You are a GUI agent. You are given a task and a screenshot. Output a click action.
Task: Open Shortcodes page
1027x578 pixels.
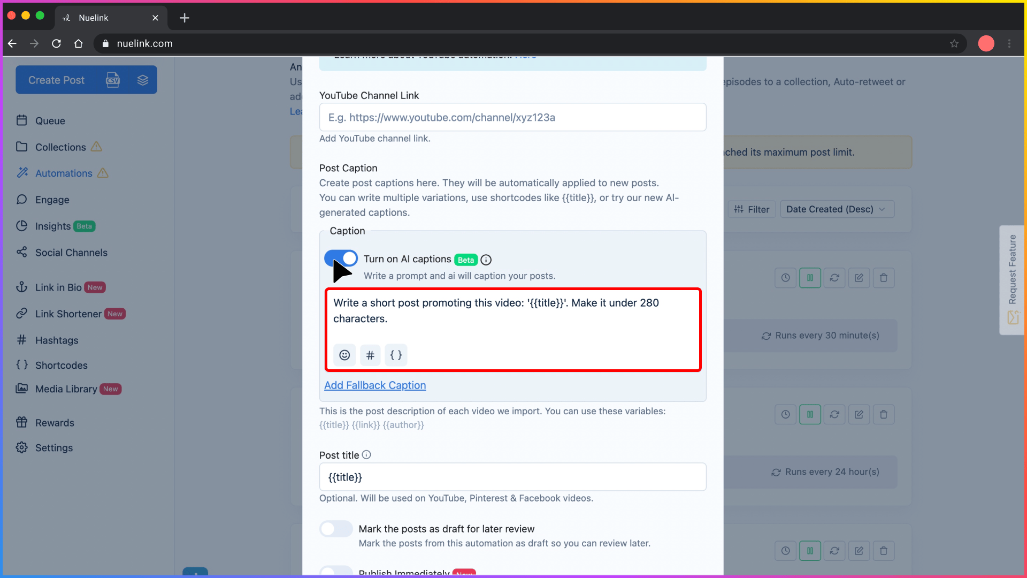[61, 365]
